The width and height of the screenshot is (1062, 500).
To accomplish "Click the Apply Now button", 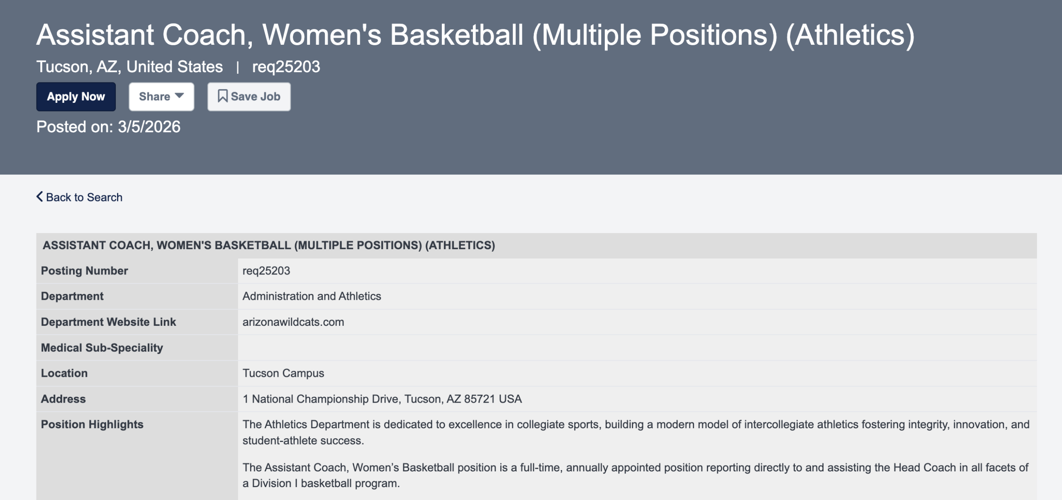I will coord(76,97).
